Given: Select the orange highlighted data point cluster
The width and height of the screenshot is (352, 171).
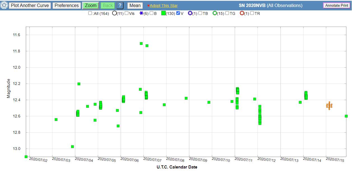Looking at the screenshot, I should point(329,106).
